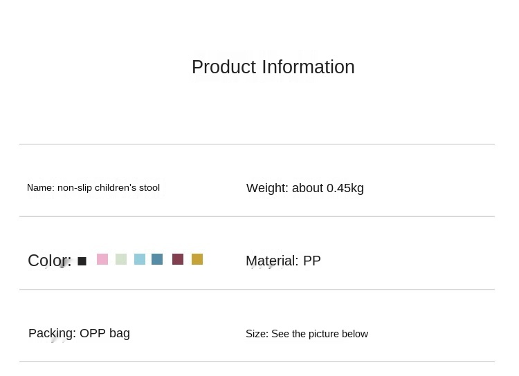The width and height of the screenshot is (519, 376).
Task: Click the 'Weight: about 0.45kg' text
Action: (304, 188)
